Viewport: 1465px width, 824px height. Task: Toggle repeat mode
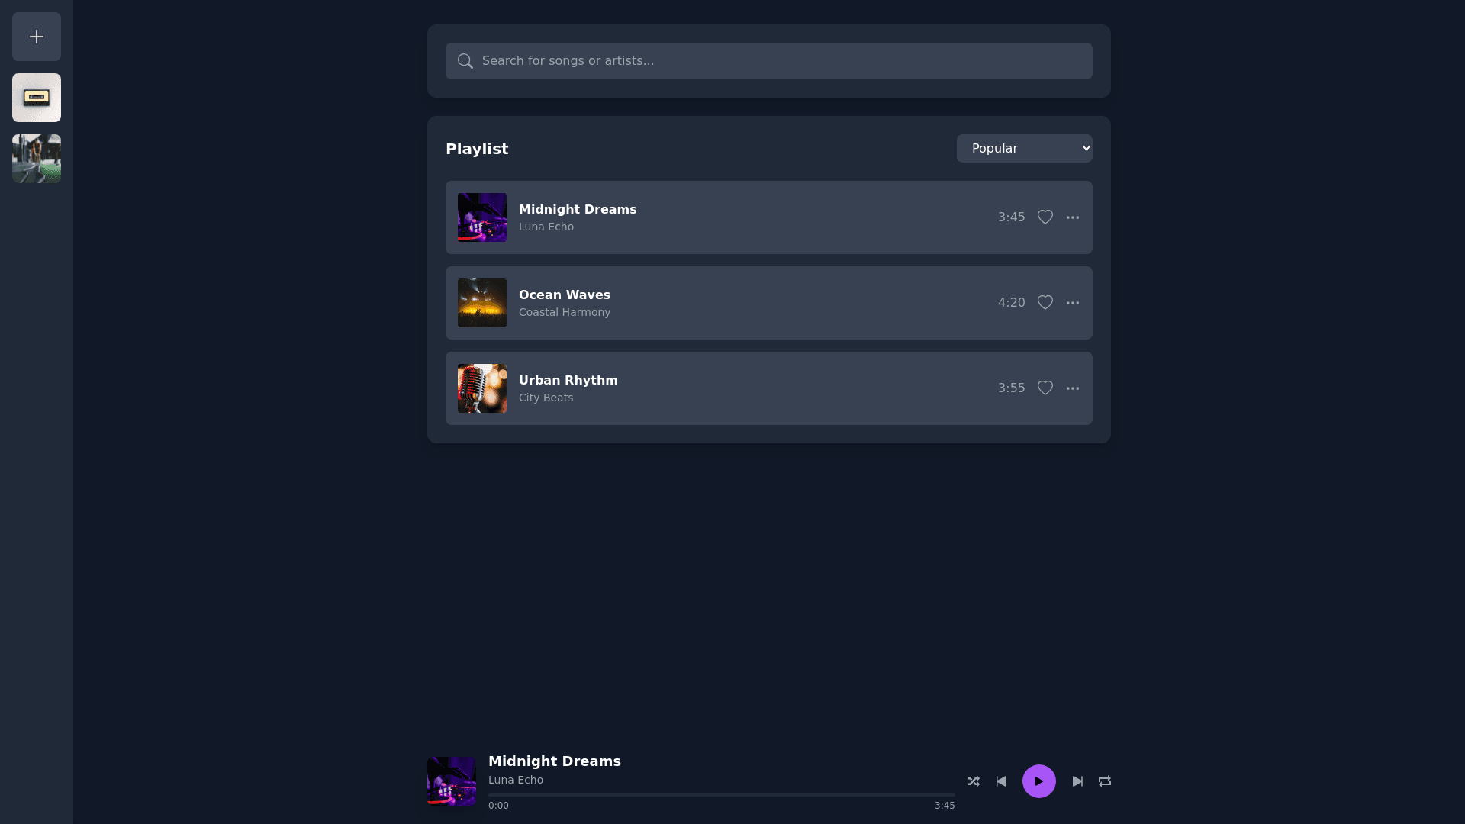(x=1105, y=781)
